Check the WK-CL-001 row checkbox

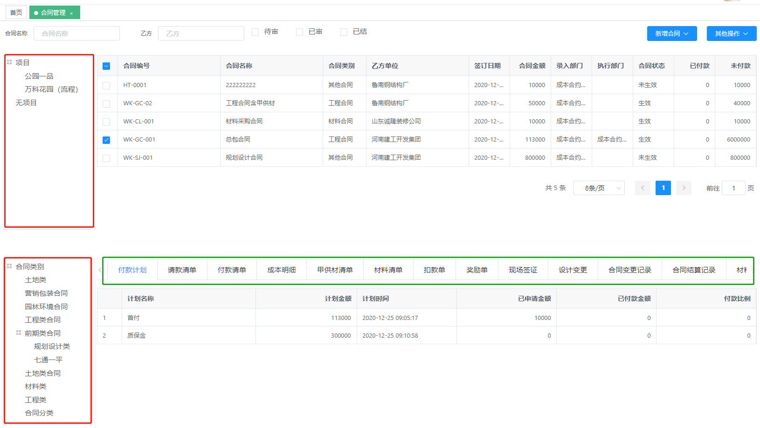click(106, 122)
